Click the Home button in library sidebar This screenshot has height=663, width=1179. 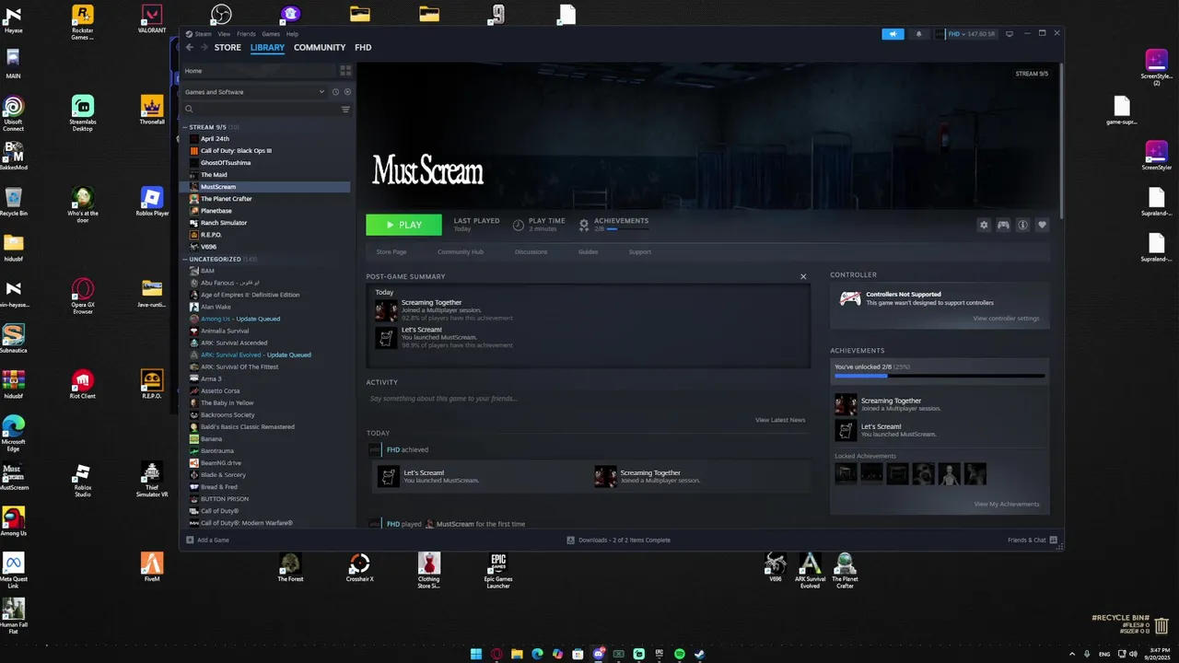click(x=259, y=71)
